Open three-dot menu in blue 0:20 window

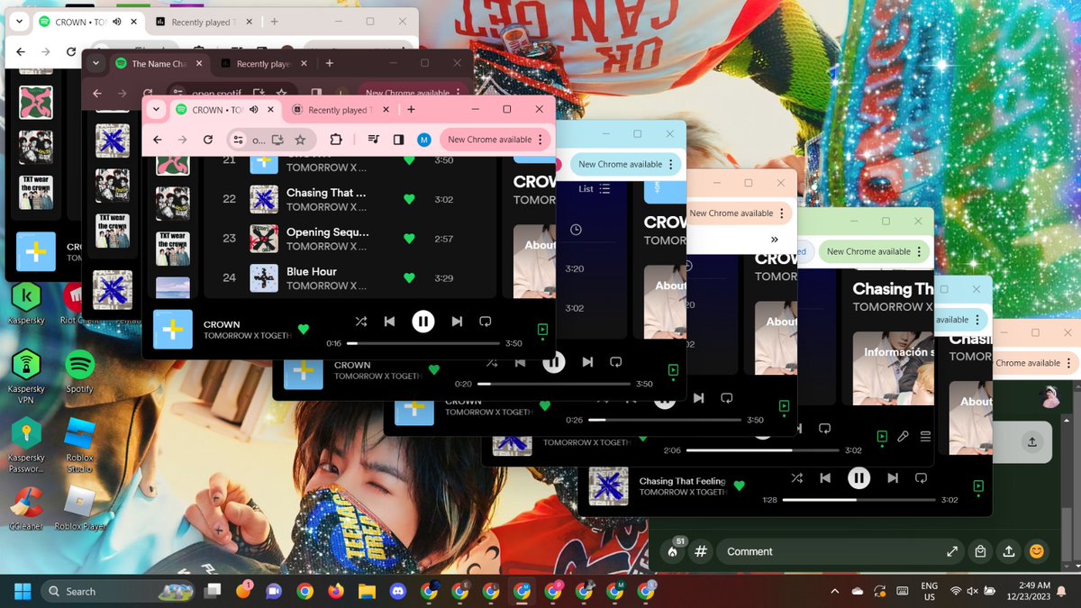[x=671, y=164]
